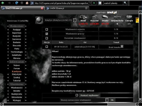This screenshot has width=142, height=106.
Task: Open the back/forward history dropdown arrow
Action: click(x=13, y=3)
